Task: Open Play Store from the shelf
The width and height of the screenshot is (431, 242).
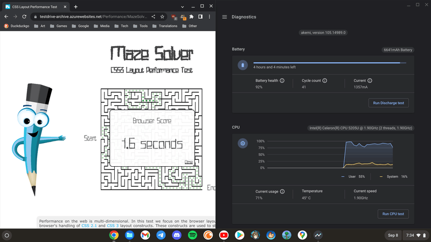Action: click(239, 235)
